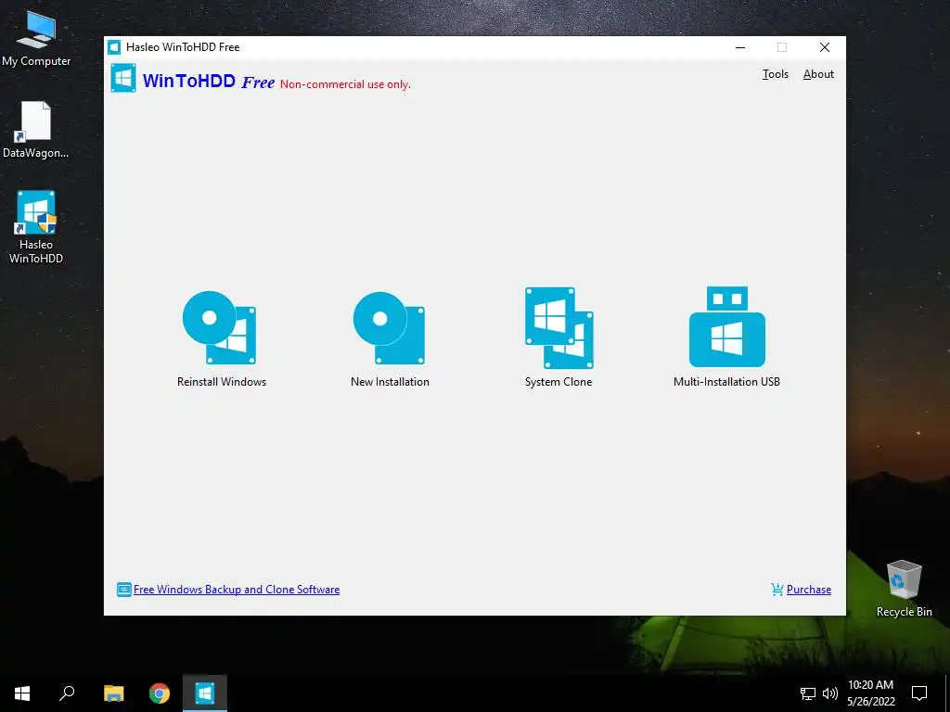Follow the Free Windows Backup and Clone Software link
950x712 pixels.
point(237,589)
